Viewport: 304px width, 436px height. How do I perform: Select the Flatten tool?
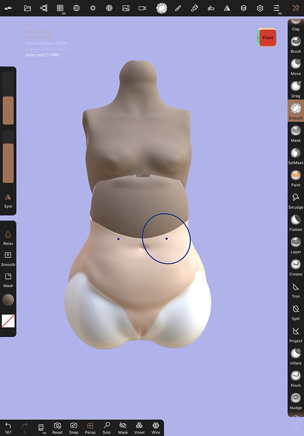(296, 223)
